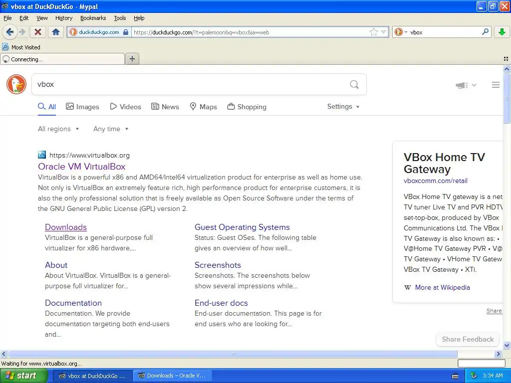The image size is (511, 383).
Task: Click the keyboard icon in the taskbar
Action: tap(455, 376)
